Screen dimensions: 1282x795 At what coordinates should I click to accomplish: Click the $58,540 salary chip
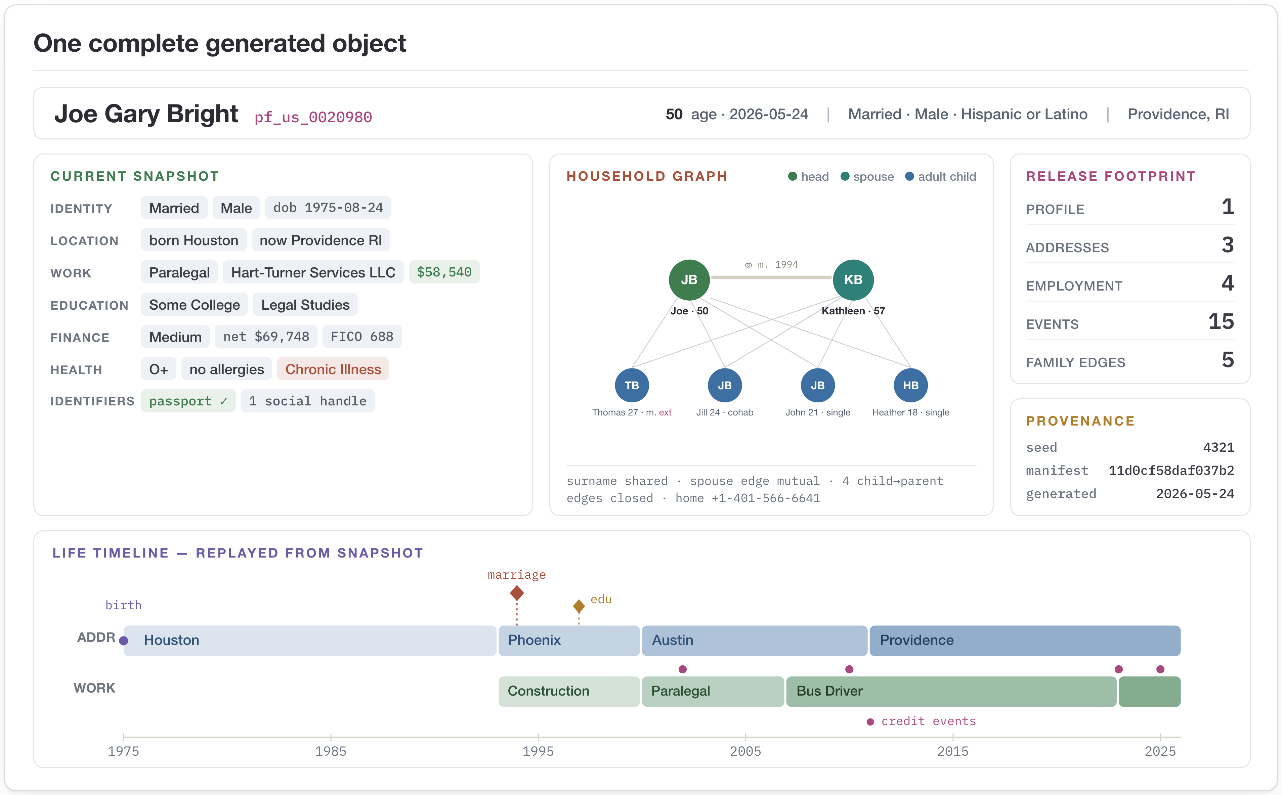[x=444, y=272]
